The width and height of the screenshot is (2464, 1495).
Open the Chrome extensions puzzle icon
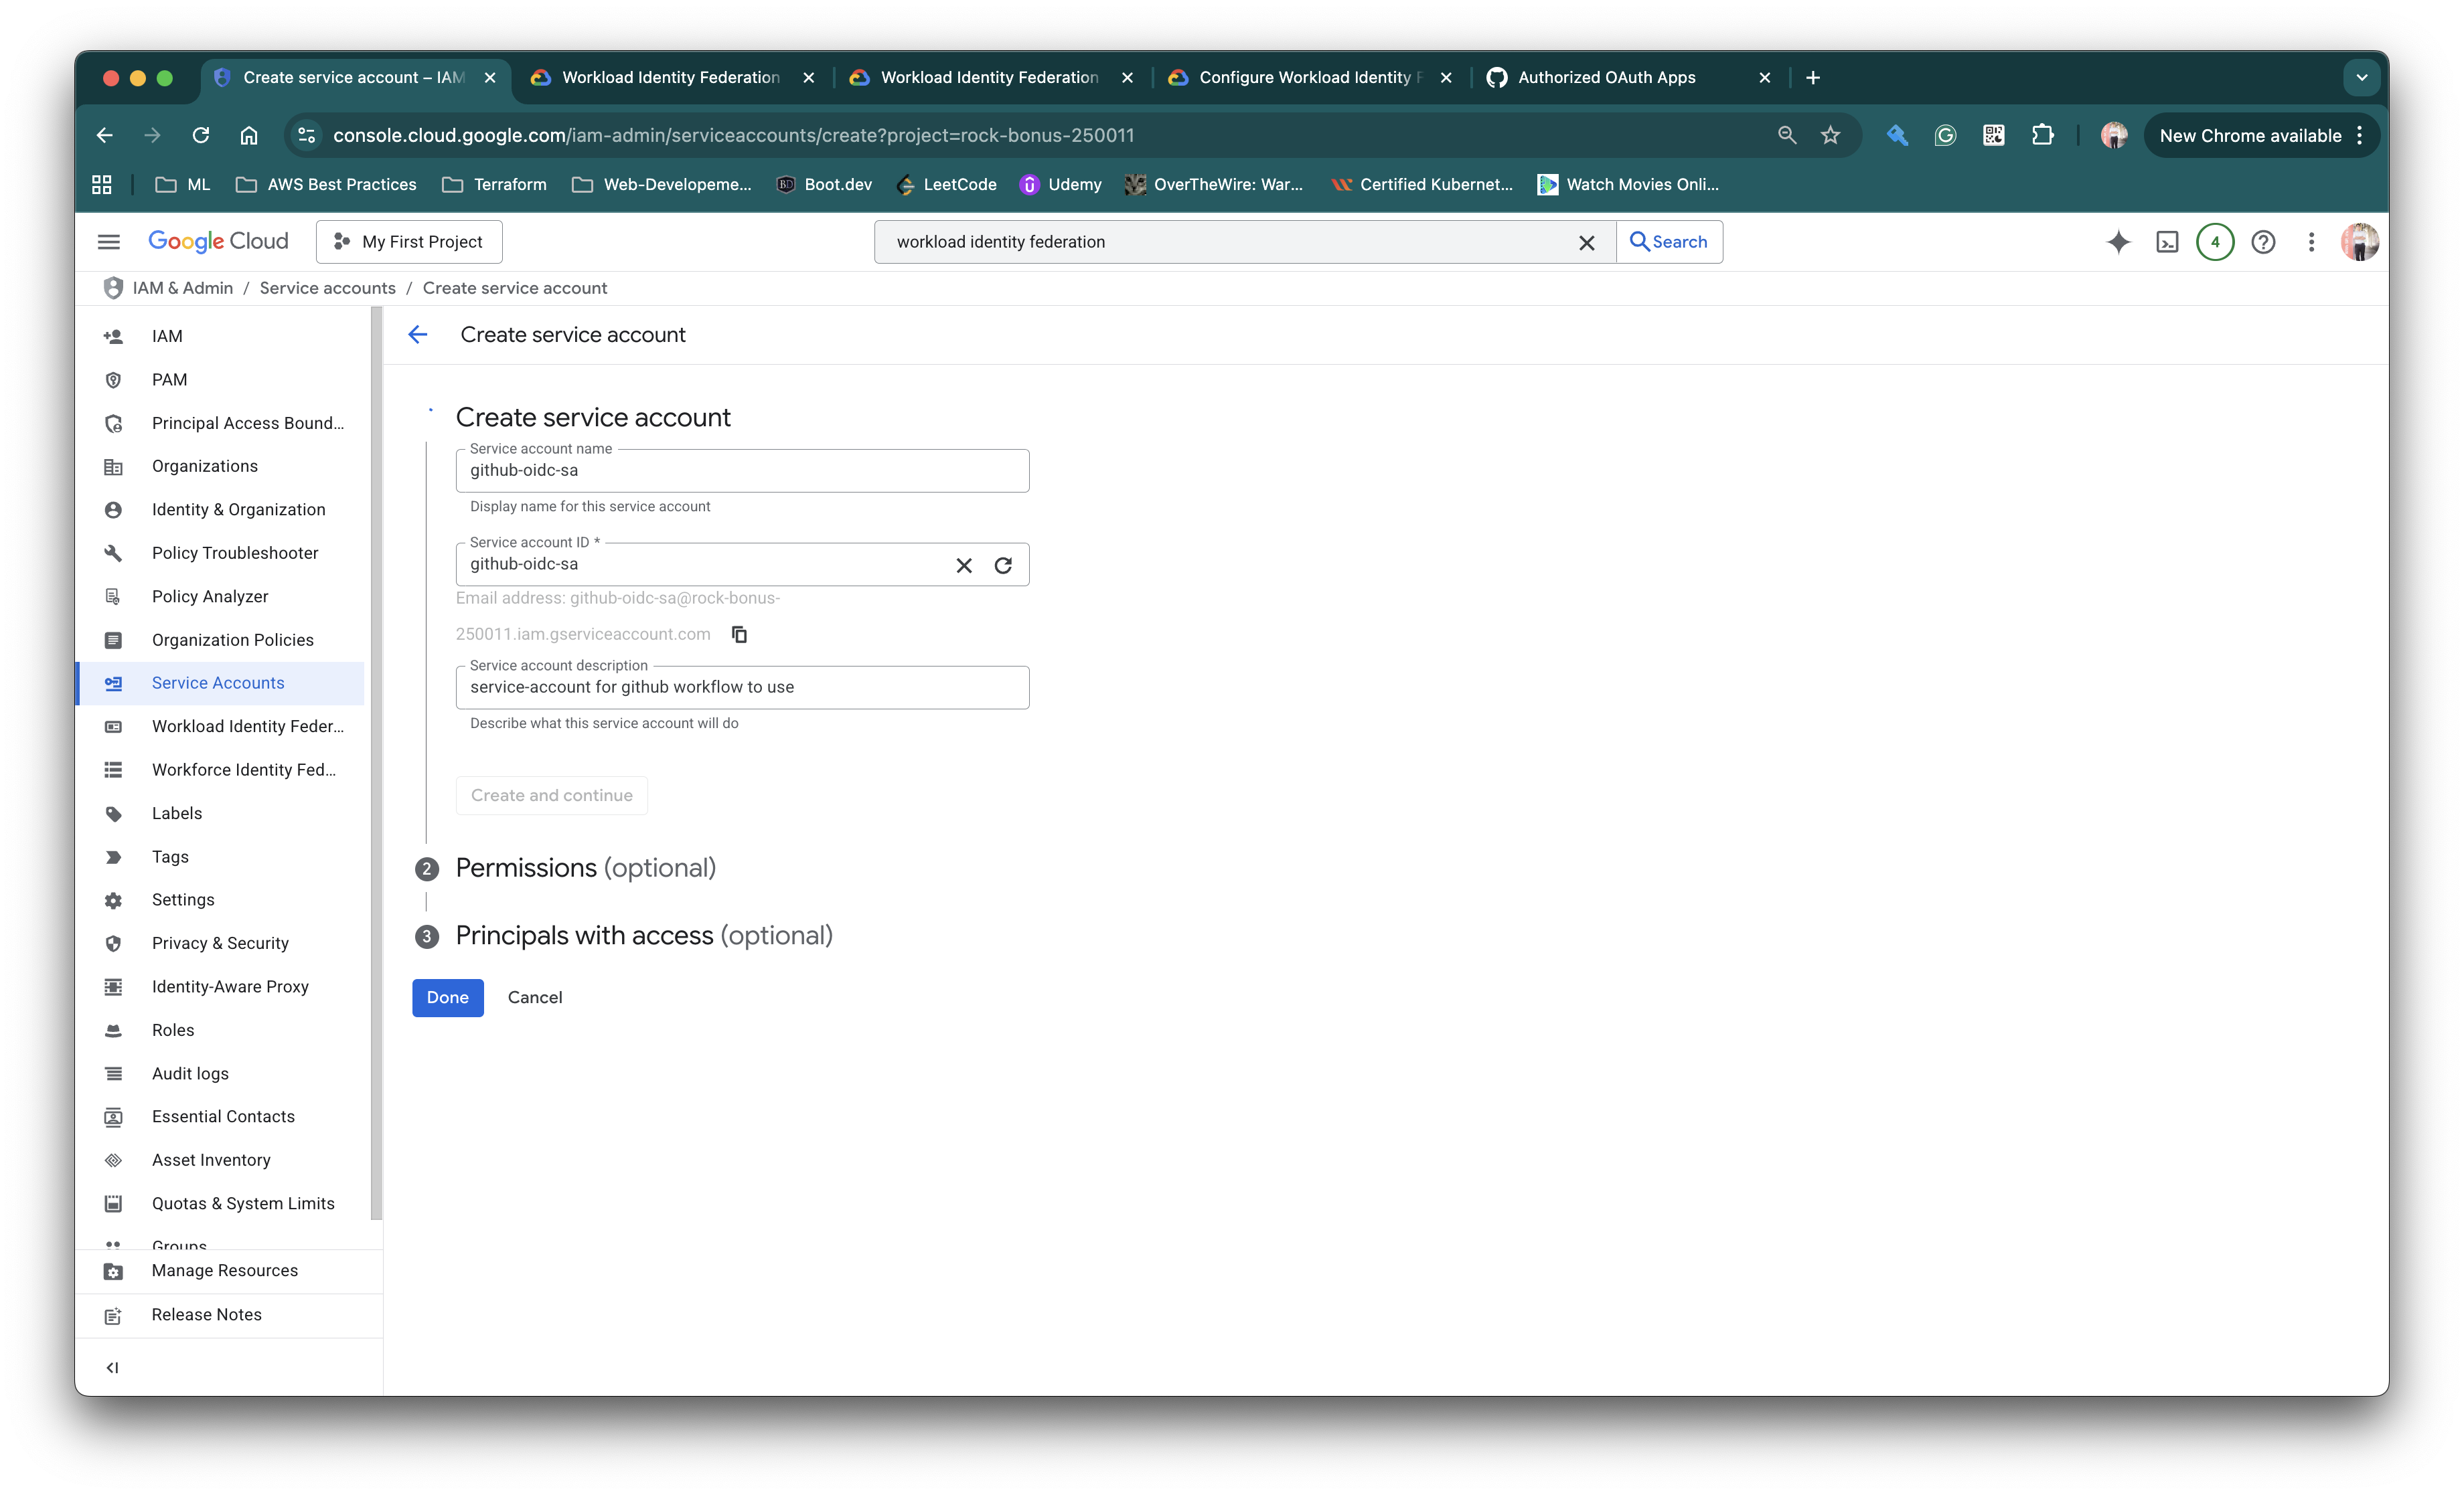tap(2042, 135)
